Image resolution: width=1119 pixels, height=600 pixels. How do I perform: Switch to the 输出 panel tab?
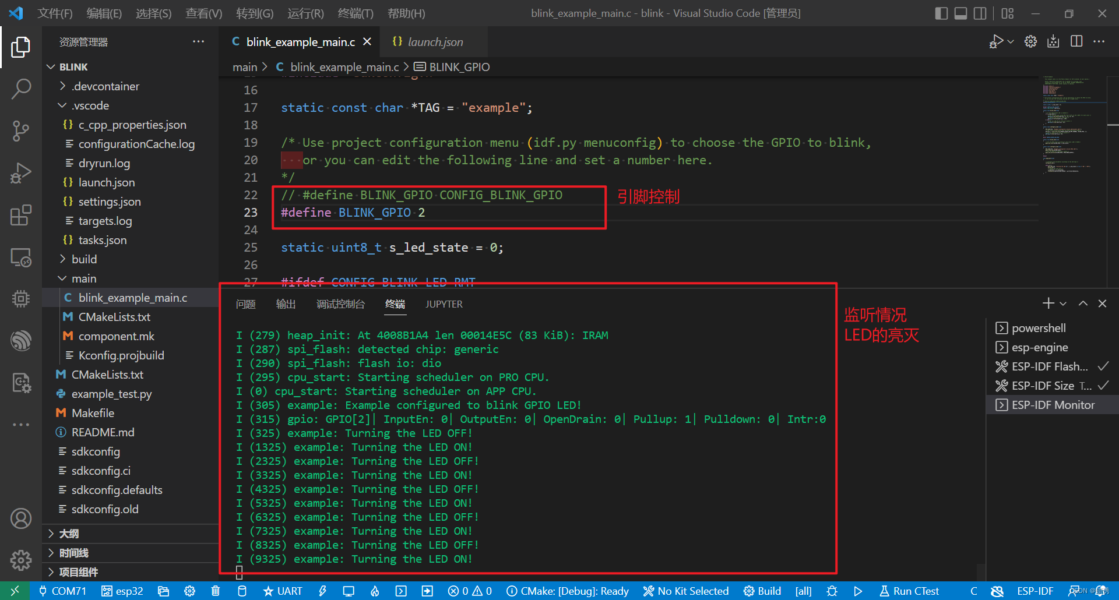pyautogui.click(x=286, y=304)
